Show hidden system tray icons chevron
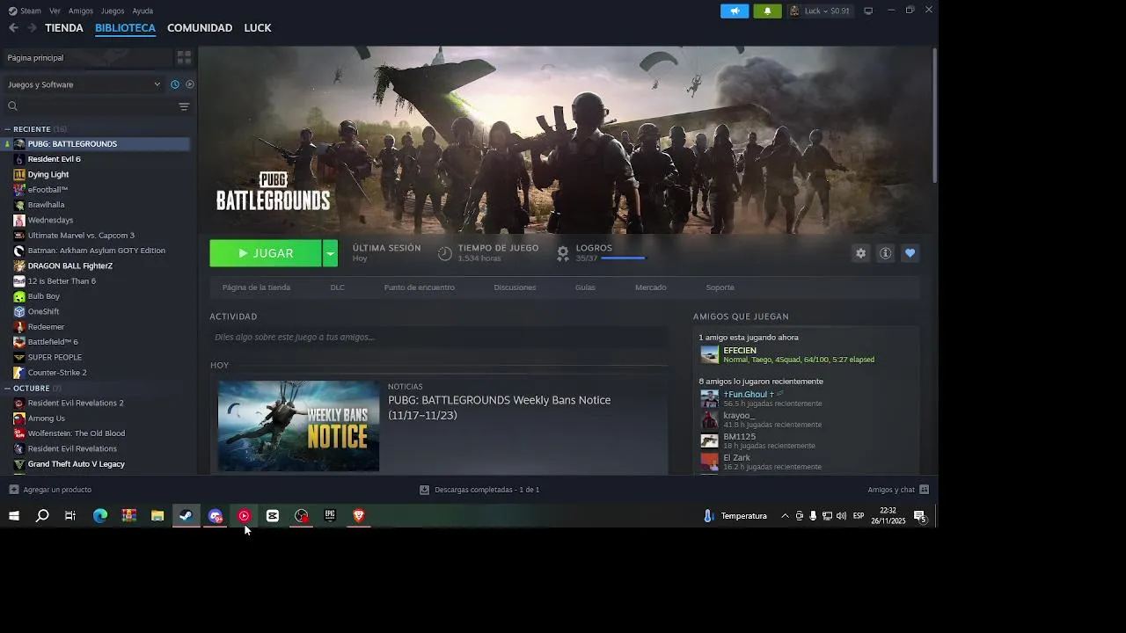The width and height of the screenshot is (1126, 633). click(x=785, y=516)
